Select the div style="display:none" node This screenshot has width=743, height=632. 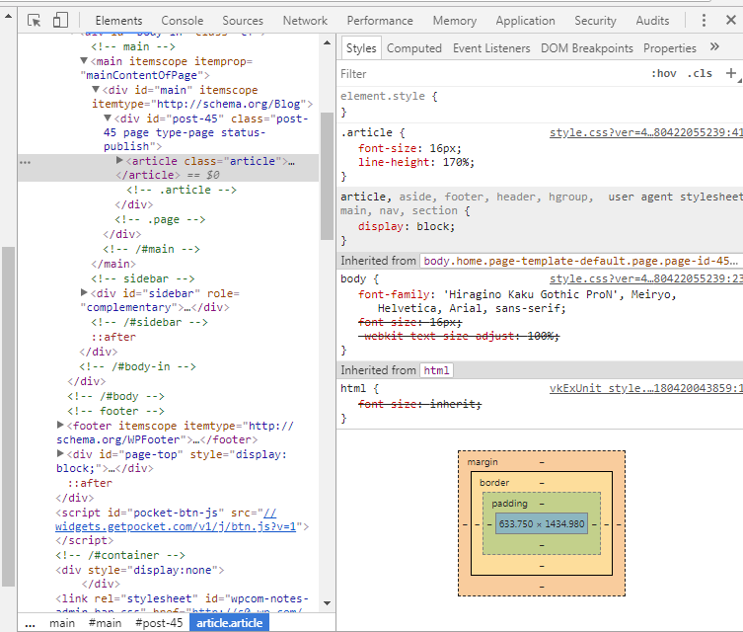(x=139, y=570)
